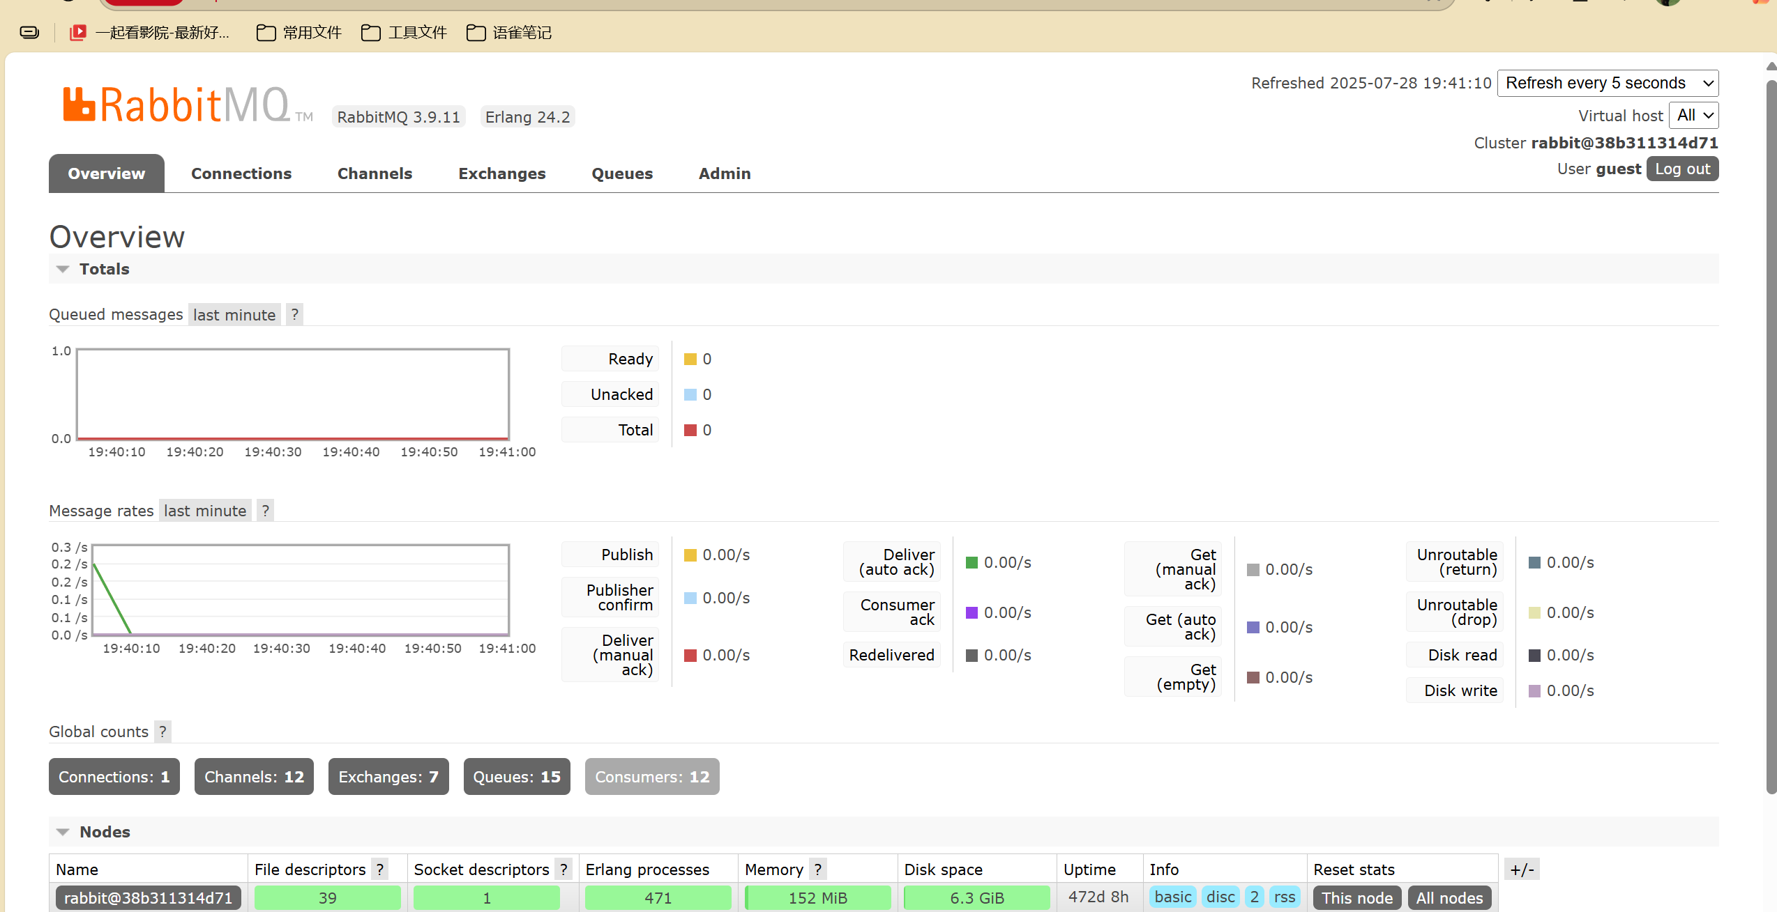This screenshot has width=1777, height=912.
Task: Toggle the Disk write legend label
Action: tap(1454, 690)
